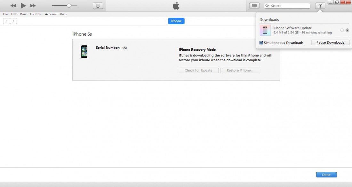Click the blue Done button
This screenshot has height=187, width=352.
coord(326,175)
